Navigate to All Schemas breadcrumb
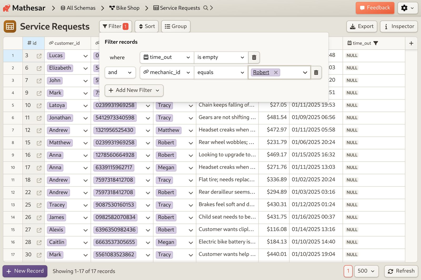 (78, 8)
